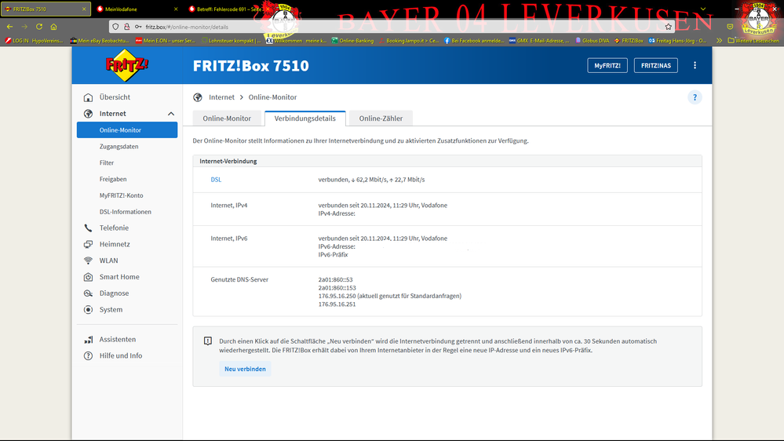
Task: Close the MeinVodafone tab
Action: [176, 9]
